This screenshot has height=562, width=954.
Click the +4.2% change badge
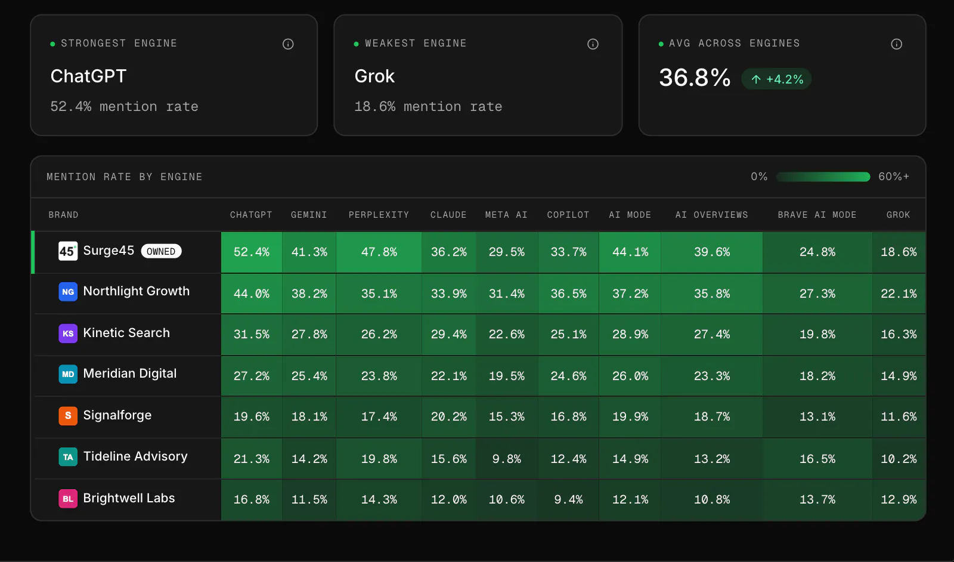776,79
